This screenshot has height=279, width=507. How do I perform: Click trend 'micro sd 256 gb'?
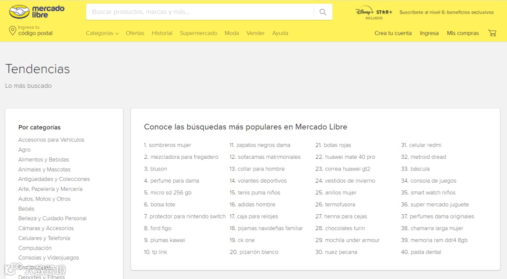point(171,193)
